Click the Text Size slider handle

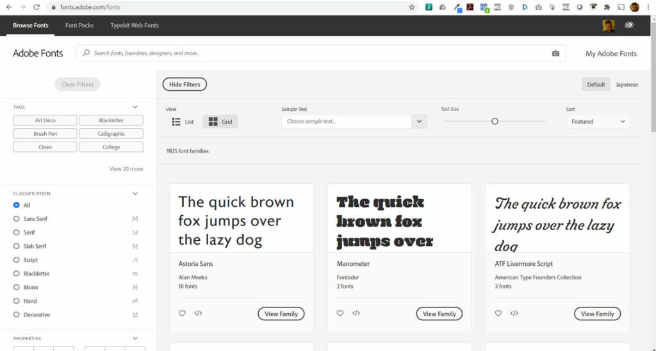tap(495, 121)
